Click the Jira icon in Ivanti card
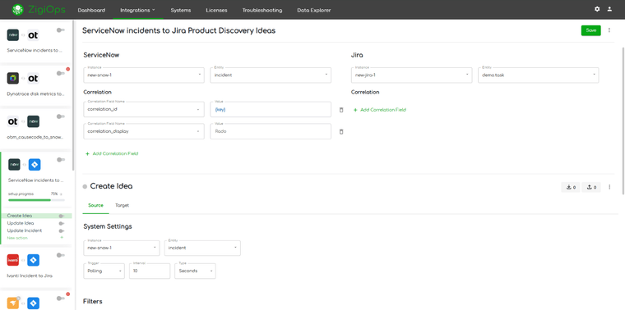Viewport: 625px width, 310px height. pyautogui.click(x=33, y=260)
